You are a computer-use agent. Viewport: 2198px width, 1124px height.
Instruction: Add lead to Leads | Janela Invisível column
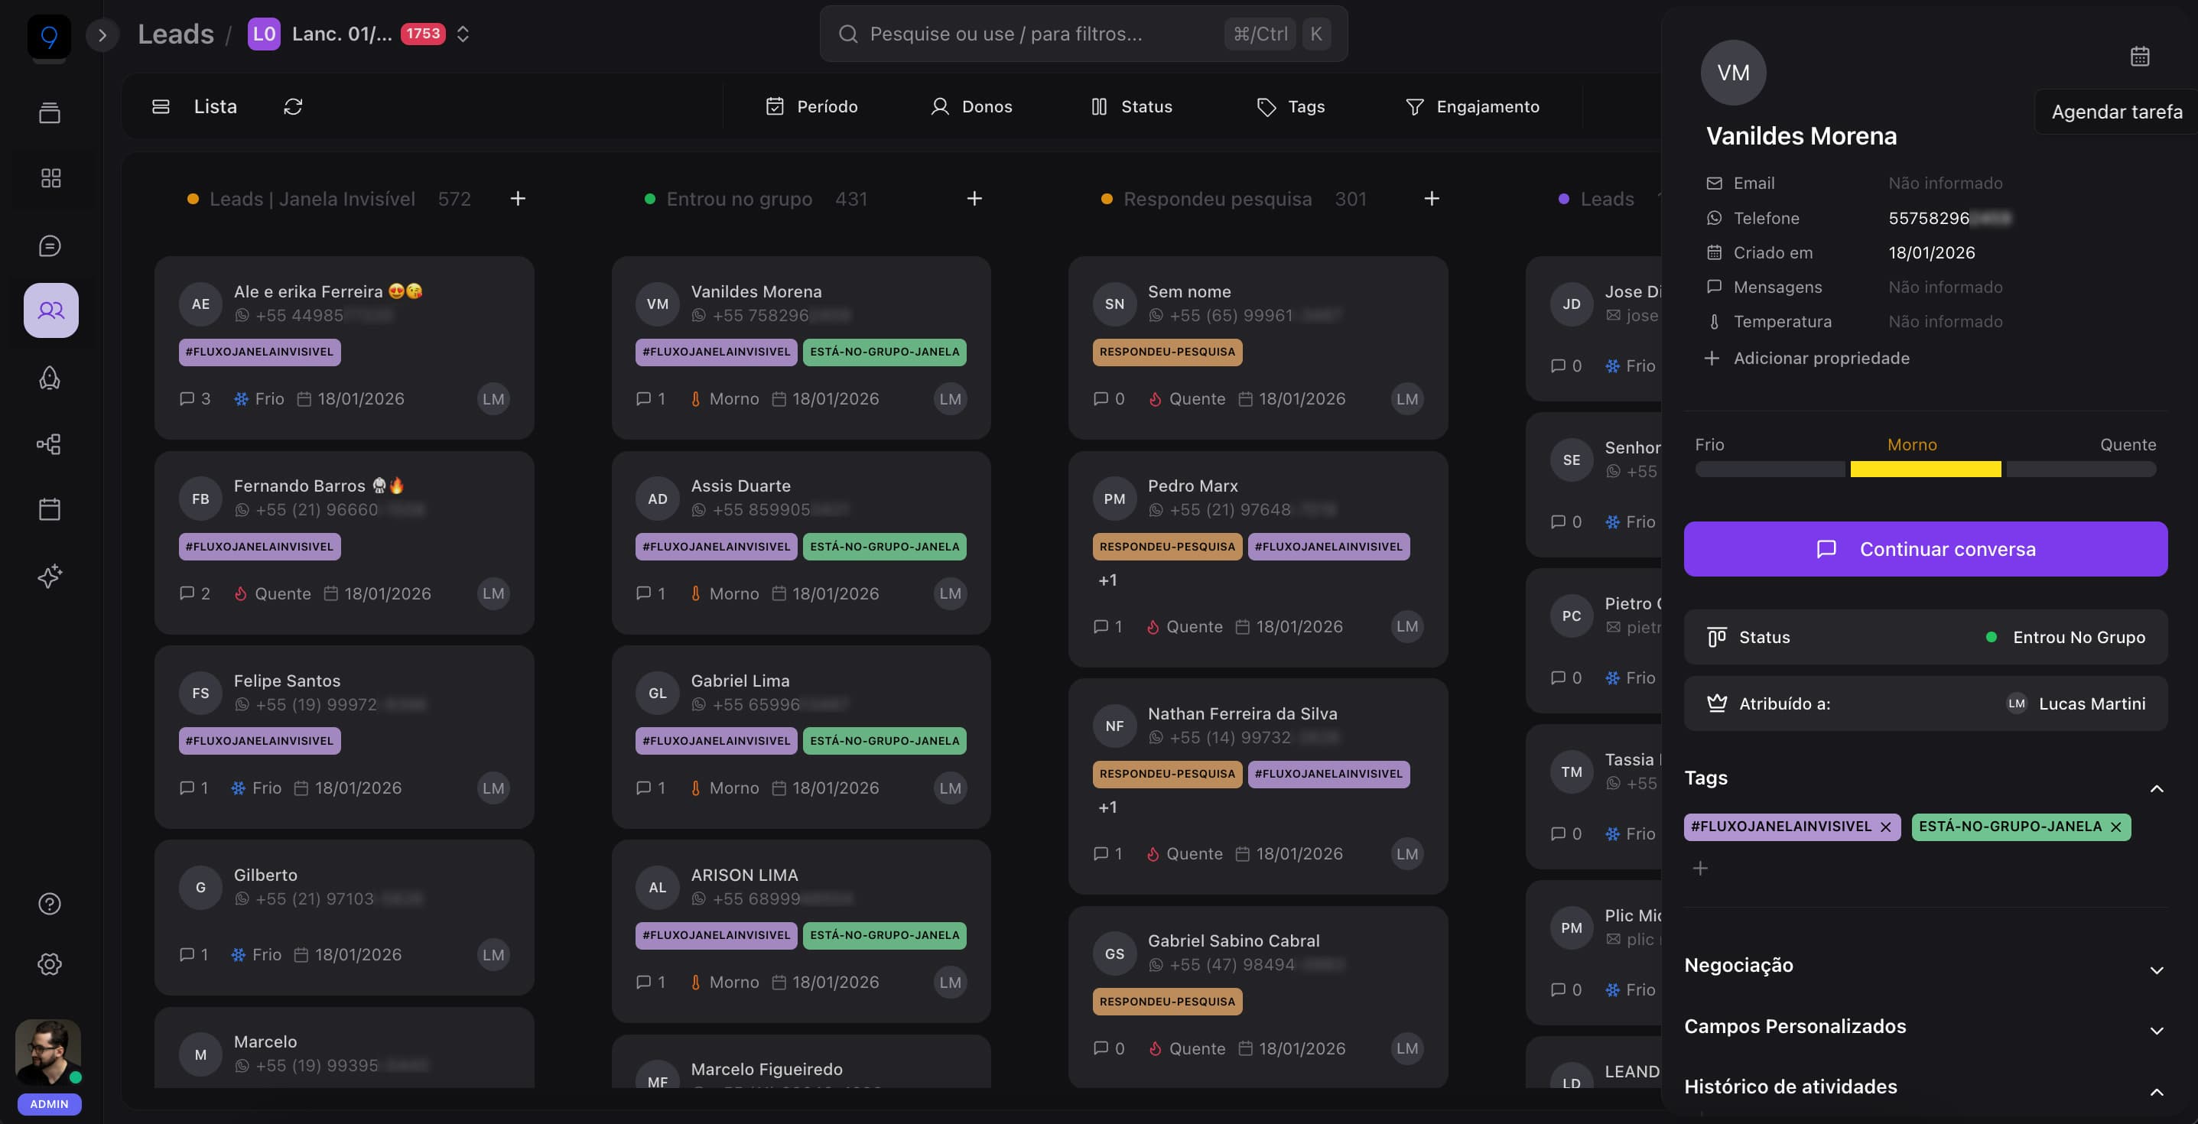click(x=518, y=199)
